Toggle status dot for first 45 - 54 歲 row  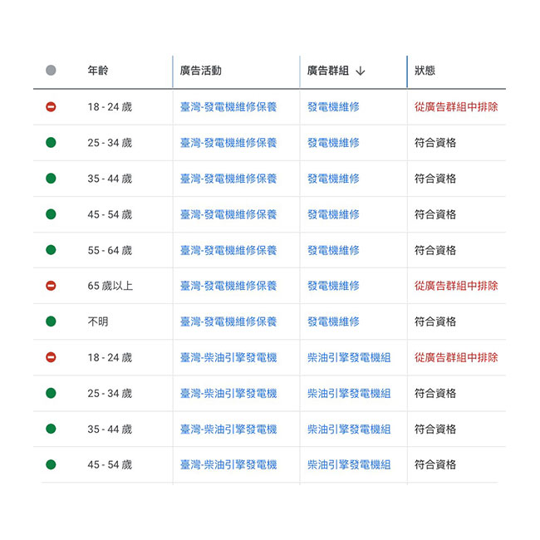(51, 214)
